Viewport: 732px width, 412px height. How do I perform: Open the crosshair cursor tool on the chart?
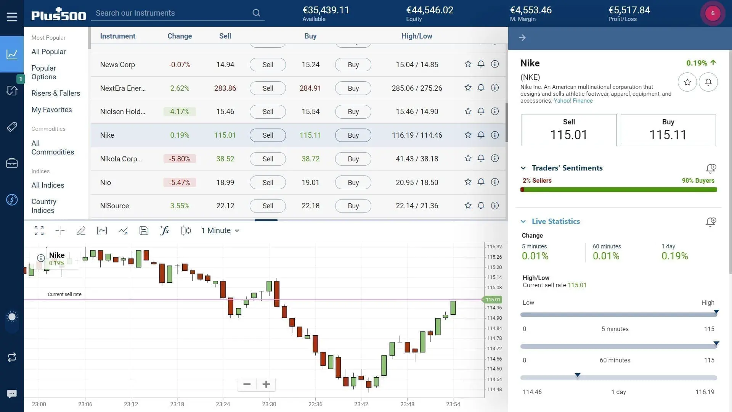[x=60, y=230]
